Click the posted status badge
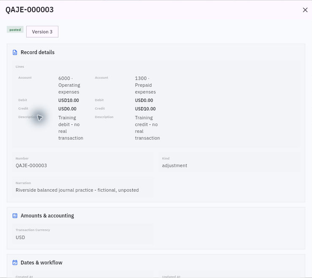 [15, 30]
